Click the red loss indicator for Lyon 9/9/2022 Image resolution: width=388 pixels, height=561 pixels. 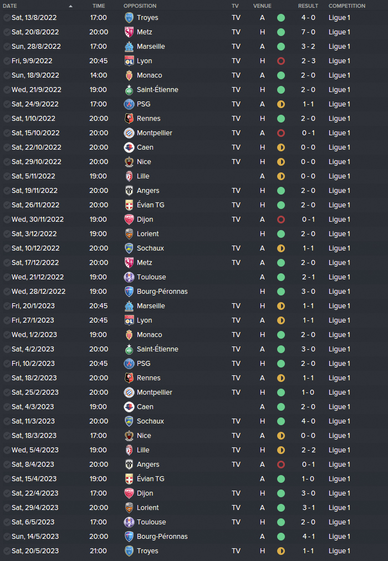click(x=281, y=61)
